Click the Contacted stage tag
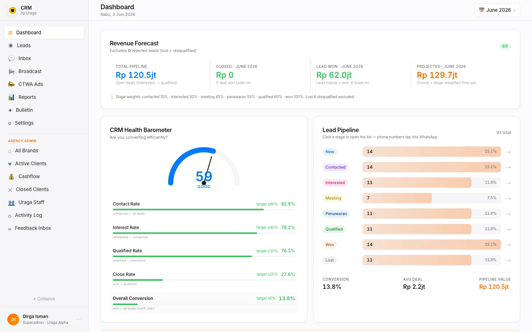The height and width of the screenshot is (332, 532). point(335,167)
